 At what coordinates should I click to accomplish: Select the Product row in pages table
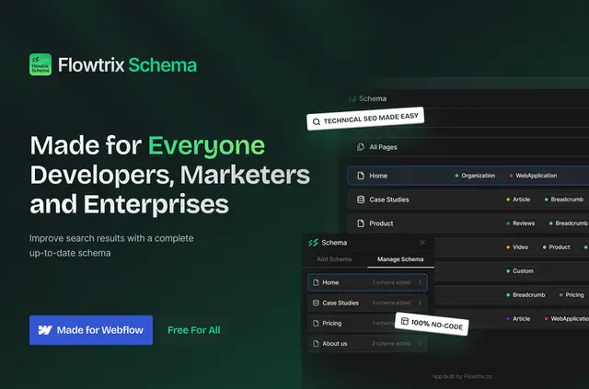click(468, 223)
